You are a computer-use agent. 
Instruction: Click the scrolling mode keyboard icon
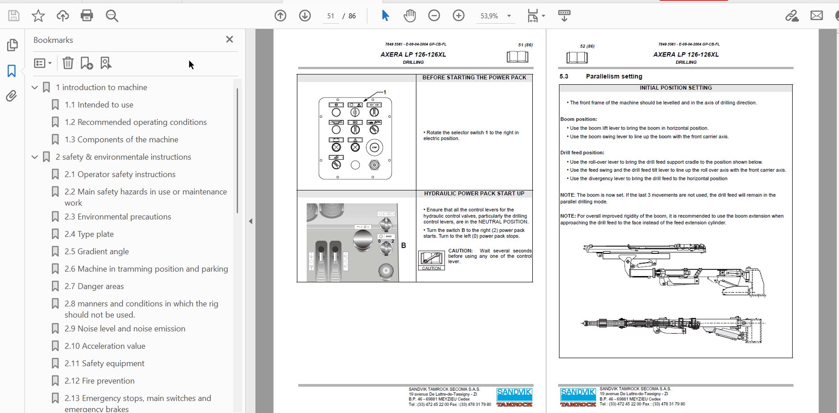pyautogui.click(x=564, y=16)
